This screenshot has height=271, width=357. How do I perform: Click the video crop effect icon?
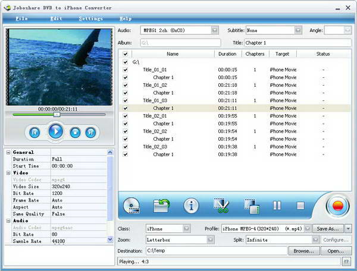251,206
